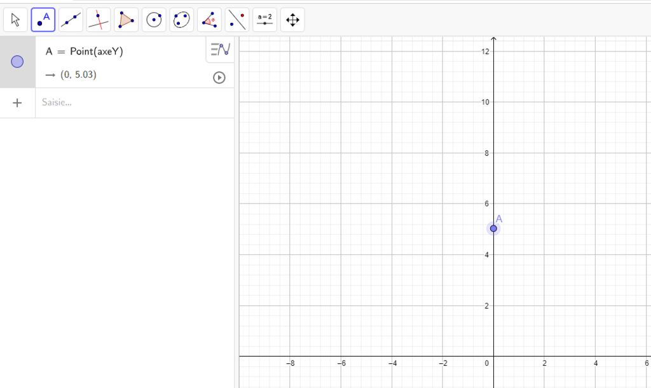Click x-axis tick label -2
The image size is (651, 388).
[443, 363]
